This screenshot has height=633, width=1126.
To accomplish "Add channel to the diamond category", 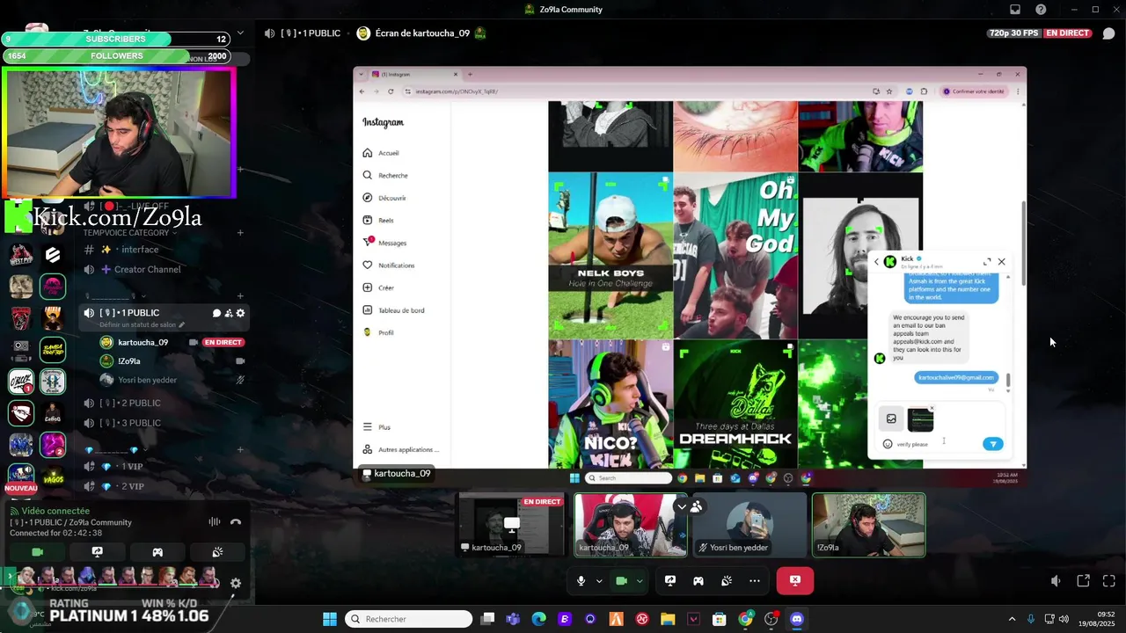I will [240, 450].
